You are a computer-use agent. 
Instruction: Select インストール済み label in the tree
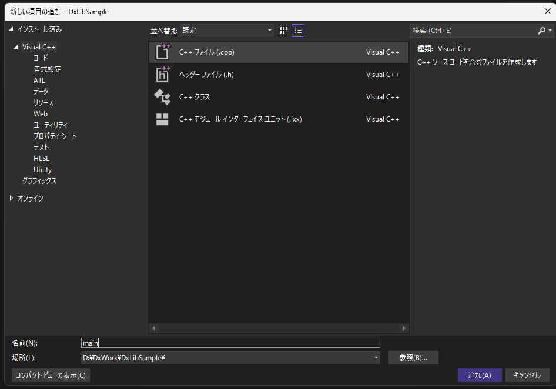[x=40, y=29]
